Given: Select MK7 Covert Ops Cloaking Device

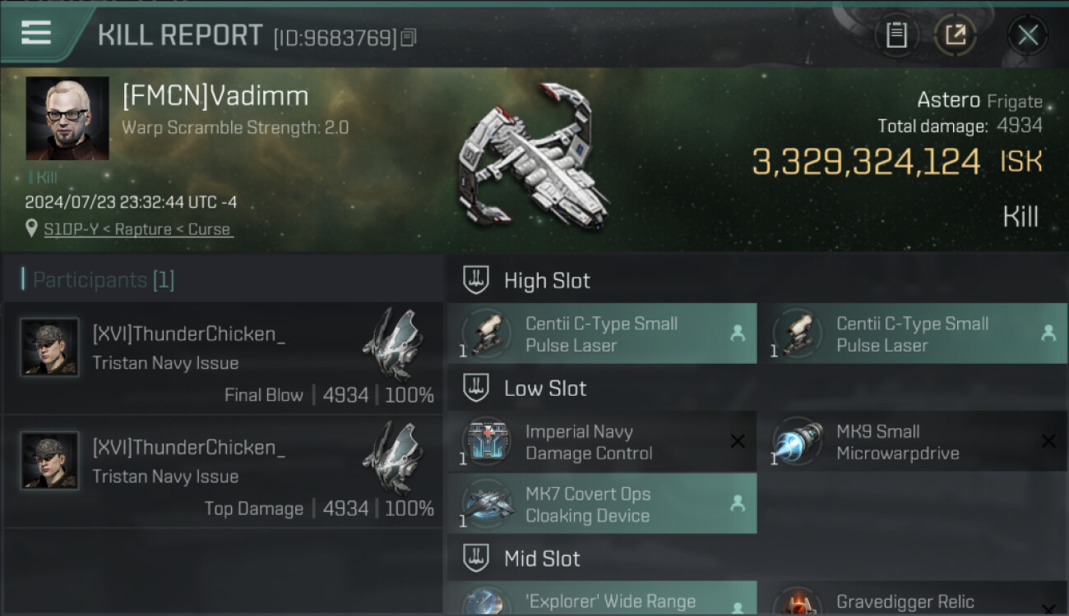Looking at the screenshot, I should pyautogui.click(x=602, y=503).
